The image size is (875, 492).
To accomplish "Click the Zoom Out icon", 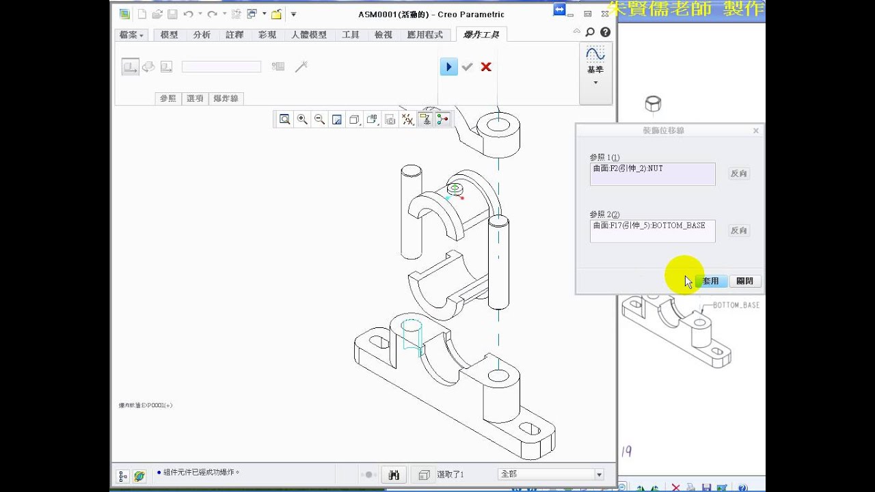I will point(319,120).
